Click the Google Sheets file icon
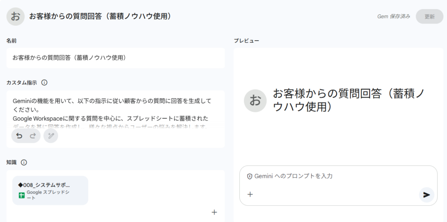 [22, 195]
